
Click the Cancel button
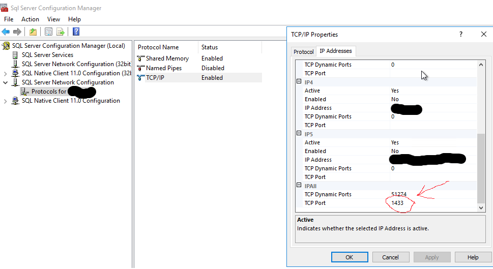(x=391, y=257)
